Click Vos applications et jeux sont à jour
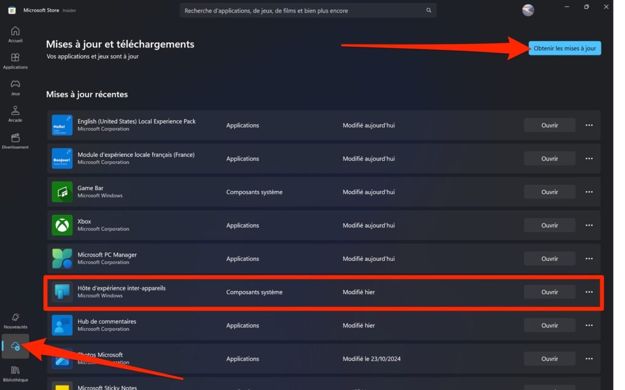Screen dimensions: 625x390 point(92,57)
